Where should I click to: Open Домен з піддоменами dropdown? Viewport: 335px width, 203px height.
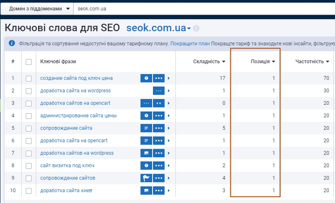pos(37,9)
